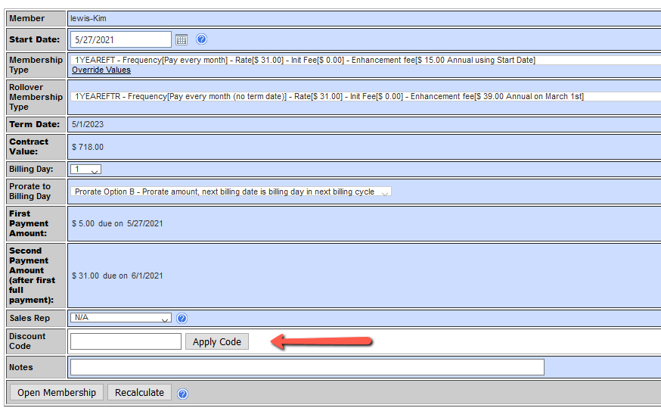661x408 pixels.
Task: Click the help icon next to Sales Rep
Action: [182, 319]
